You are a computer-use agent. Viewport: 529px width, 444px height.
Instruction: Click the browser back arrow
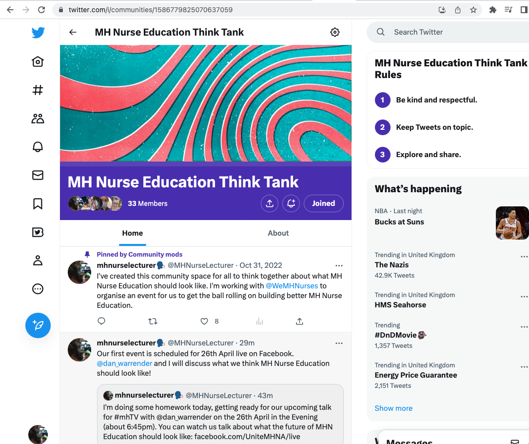pyautogui.click(x=10, y=10)
